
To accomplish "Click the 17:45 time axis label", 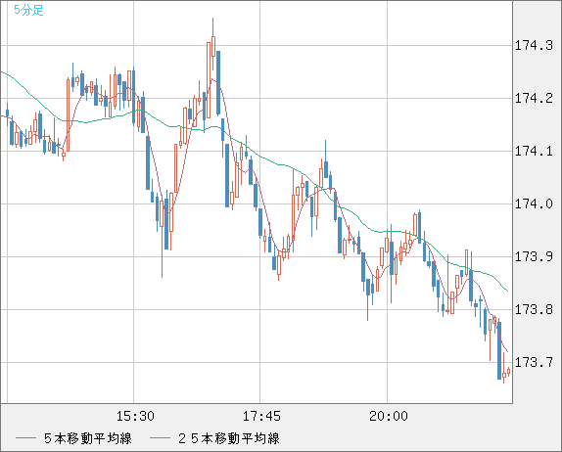I will click(x=261, y=416).
